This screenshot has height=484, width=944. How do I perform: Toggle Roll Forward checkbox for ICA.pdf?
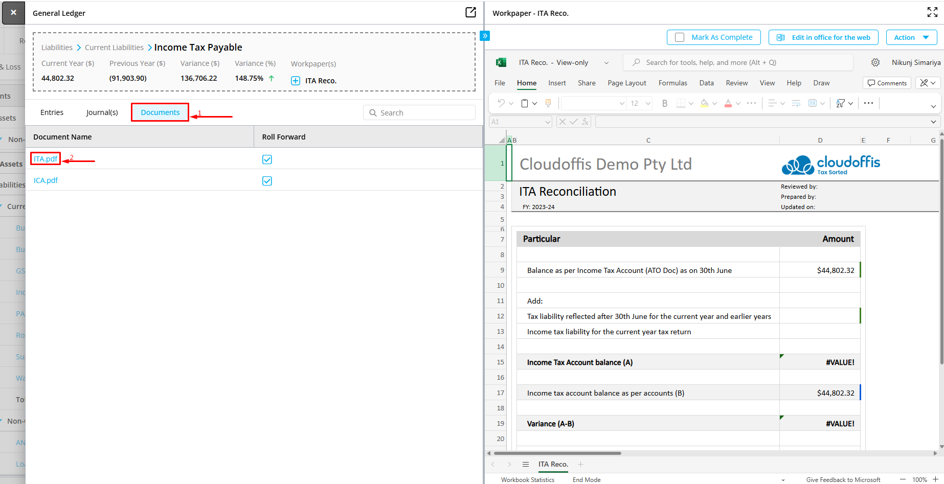tap(267, 181)
